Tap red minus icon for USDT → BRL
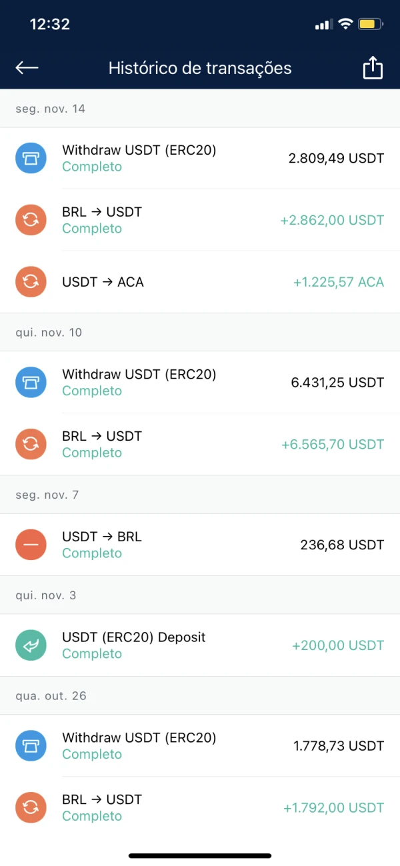Screen dimensions: 400x866 [31, 545]
